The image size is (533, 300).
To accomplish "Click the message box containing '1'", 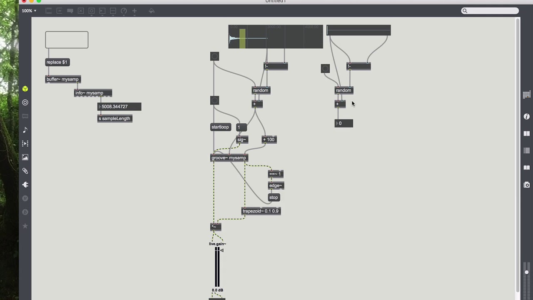I will 241,127.
